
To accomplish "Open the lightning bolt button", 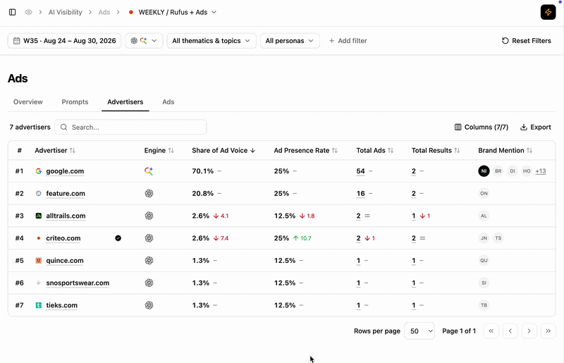I will (548, 12).
